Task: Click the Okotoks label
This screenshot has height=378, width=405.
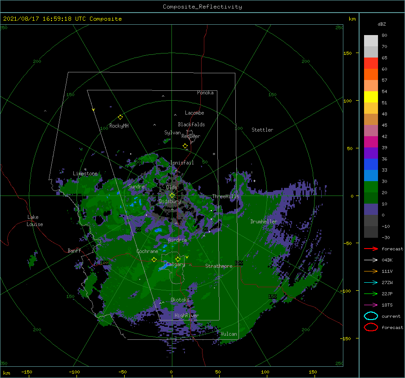Action: click(x=180, y=300)
